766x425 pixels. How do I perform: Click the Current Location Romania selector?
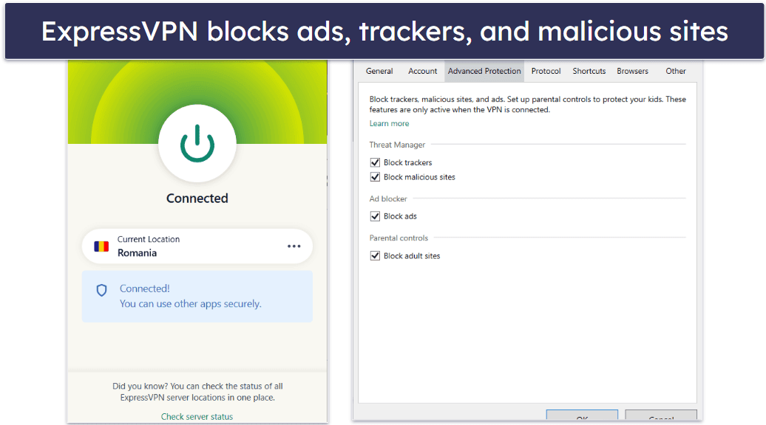[x=197, y=246]
